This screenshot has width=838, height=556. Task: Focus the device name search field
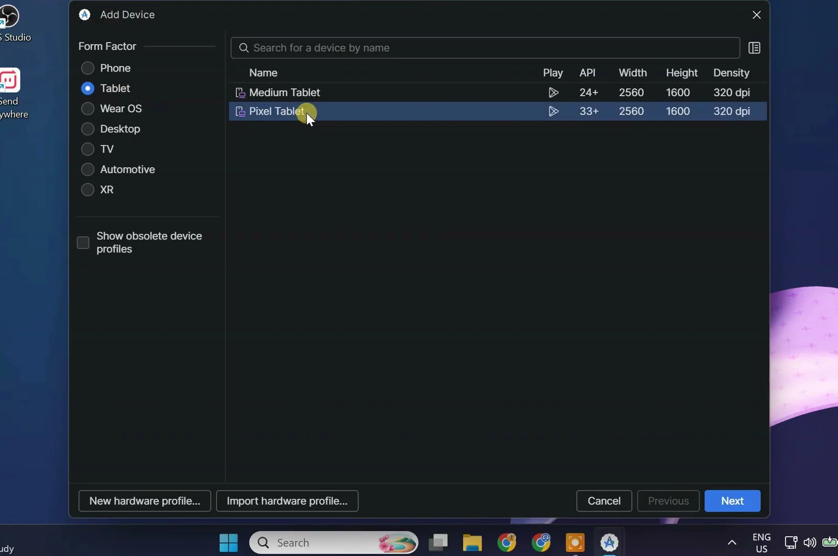click(485, 48)
